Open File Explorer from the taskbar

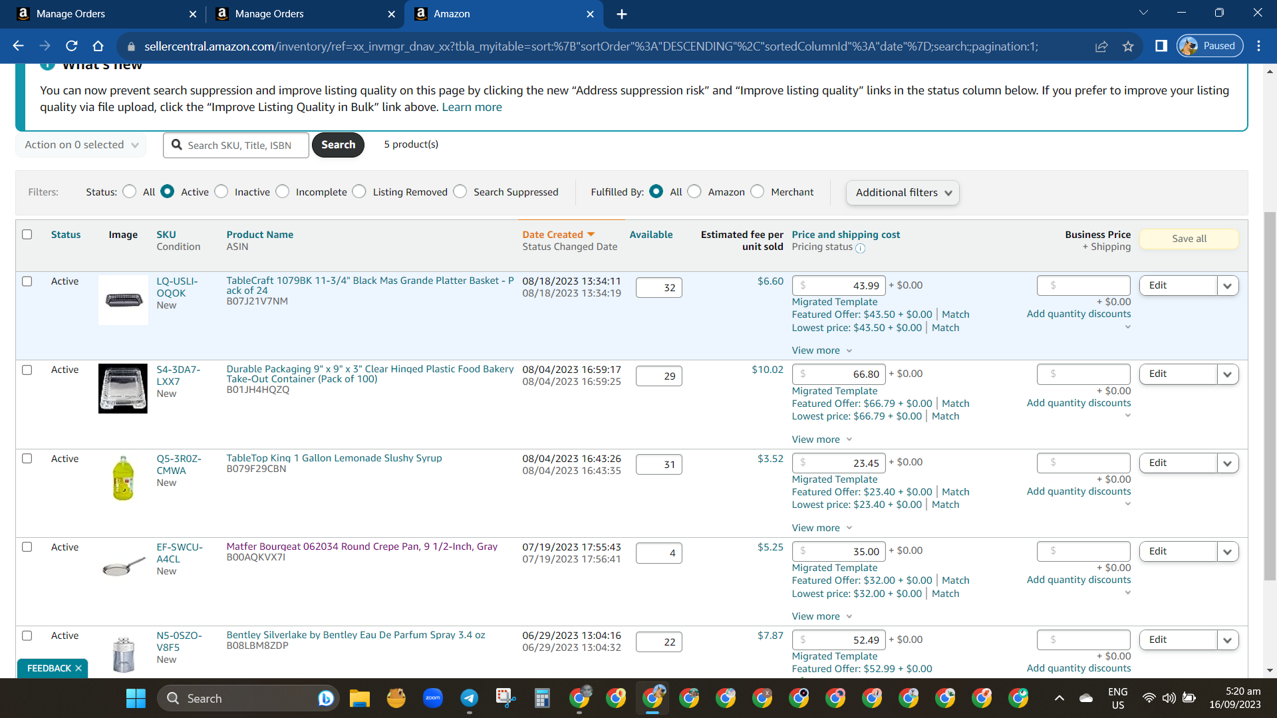click(x=359, y=698)
